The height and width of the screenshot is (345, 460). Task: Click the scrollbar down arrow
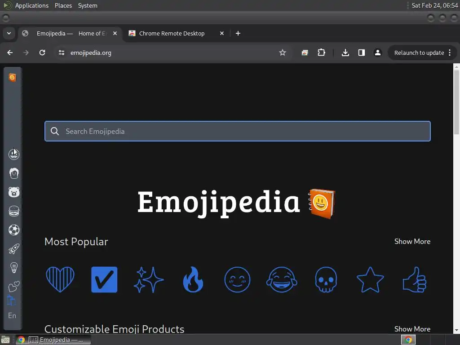tap(456, 330)
